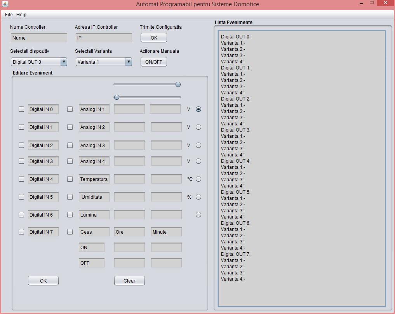
Task: Open the Selectati Varianta dropdown
Action: [128, 62]
